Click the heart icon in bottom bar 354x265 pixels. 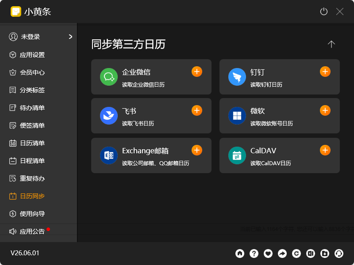(268, 253)
